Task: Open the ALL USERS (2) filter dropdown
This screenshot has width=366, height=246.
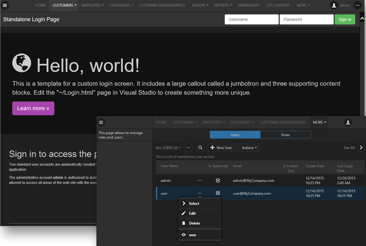Action: point(168,147)
